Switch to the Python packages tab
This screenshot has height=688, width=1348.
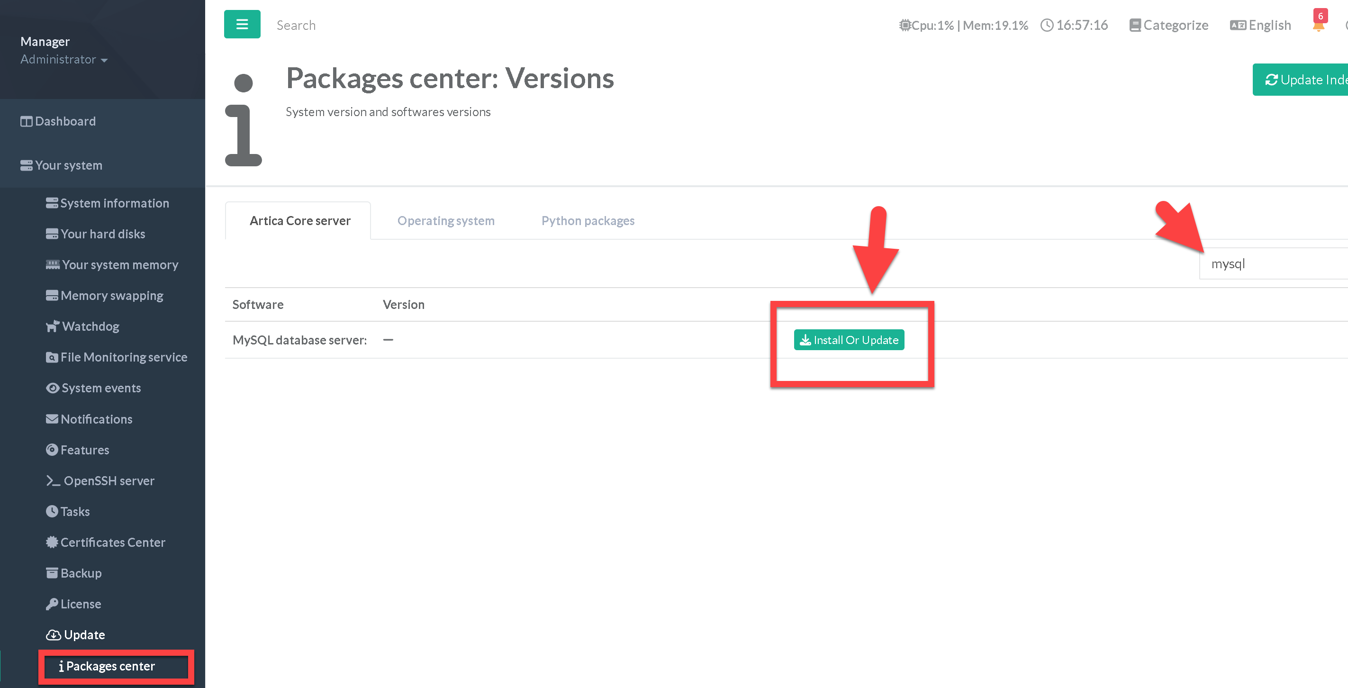coord(588,221)
